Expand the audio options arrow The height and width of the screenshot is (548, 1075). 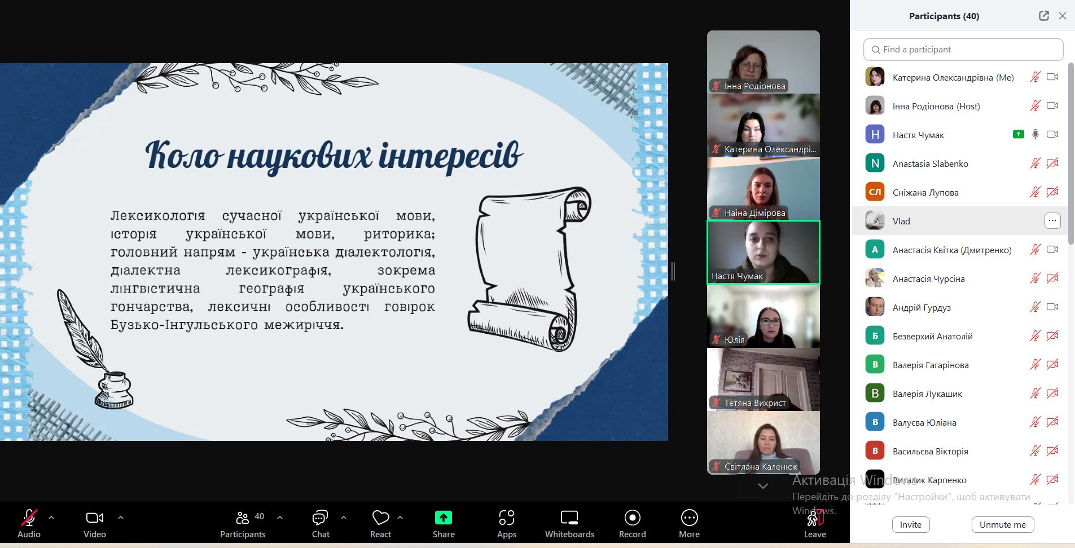click(51, 517)
